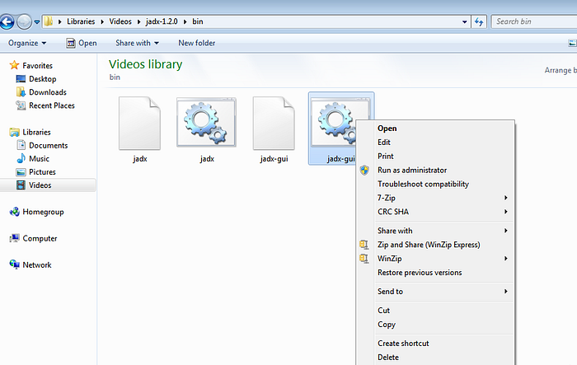Image resolution: width=577 pixels, height=365 pixels.
Task: Click New folder in the toolbar
Action: click(197, 43)
